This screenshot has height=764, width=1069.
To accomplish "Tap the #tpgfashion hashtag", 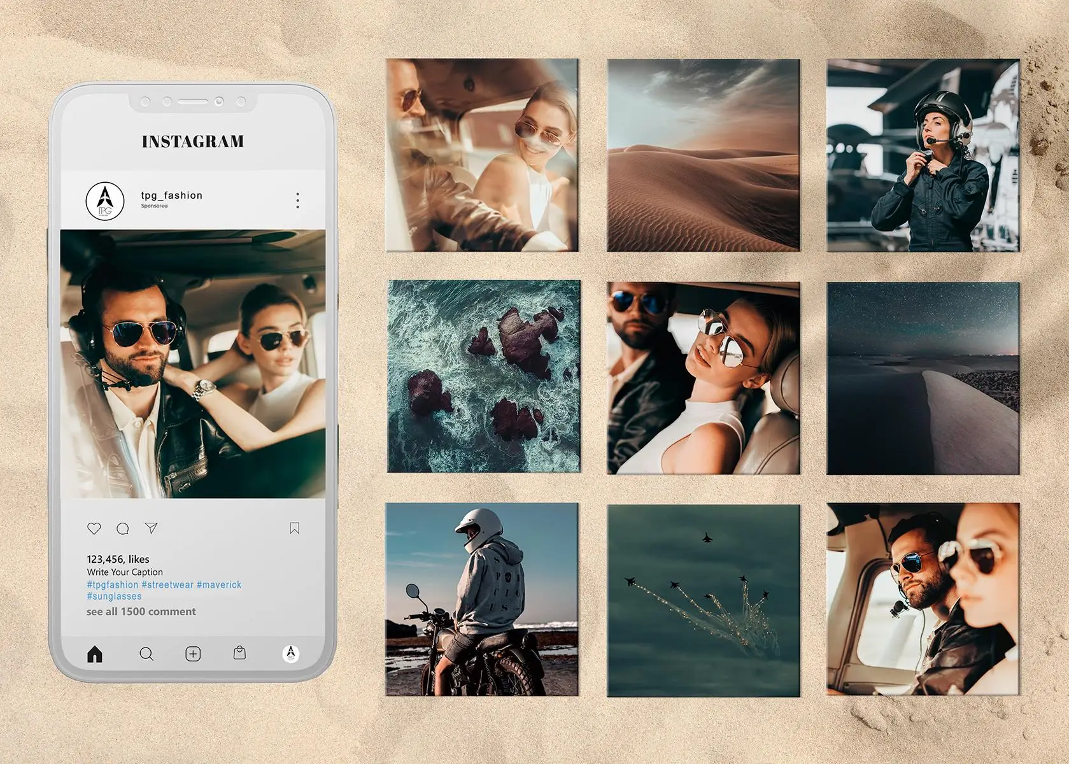I will (113, 584).
